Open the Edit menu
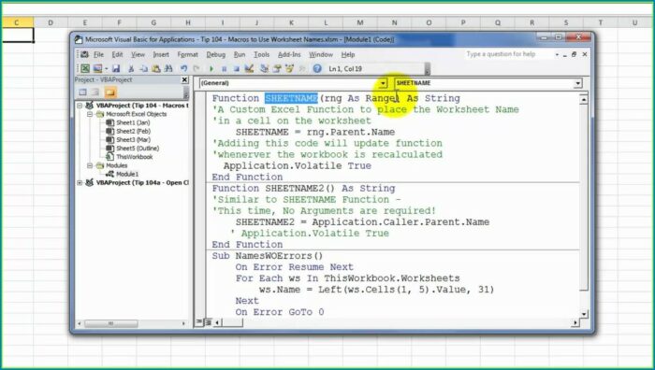Image resolution: width=655 pixels, height=370 pixels. 117,54
